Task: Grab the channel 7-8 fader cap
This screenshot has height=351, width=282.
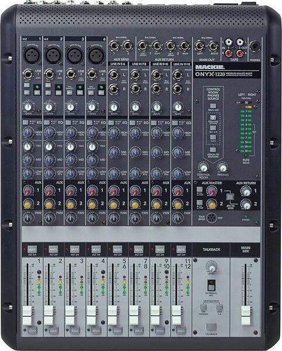Action: 134,315
